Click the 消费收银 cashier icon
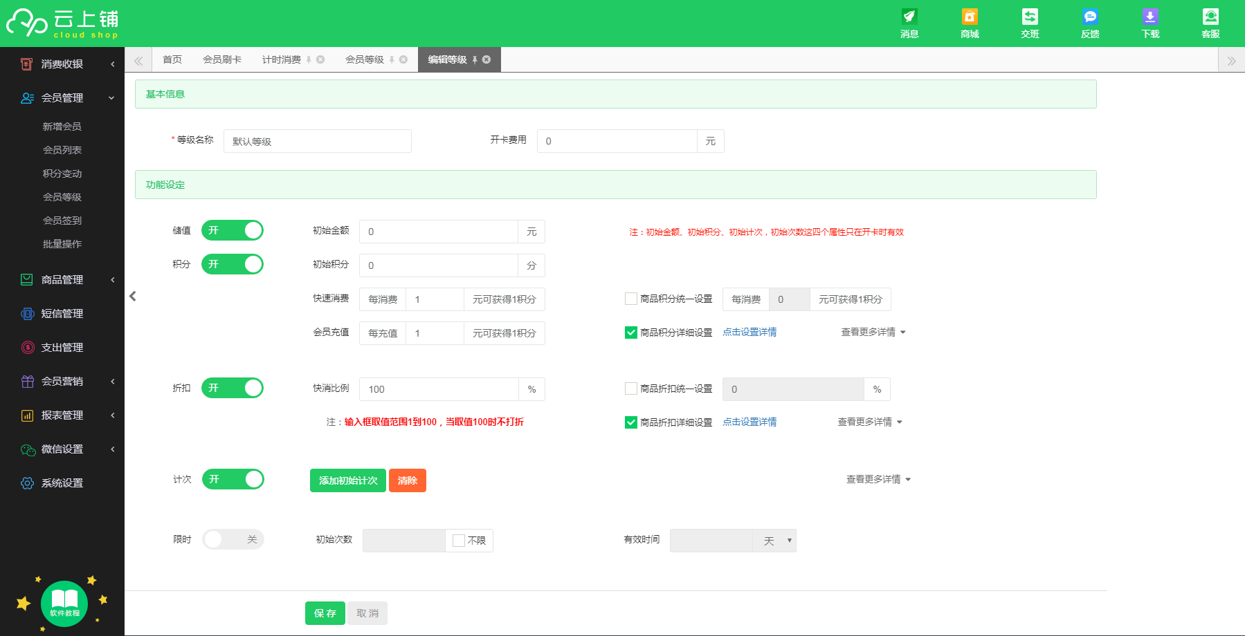Image resolution: width=1245 pixels, height=636 pixels. click(26, 64)
